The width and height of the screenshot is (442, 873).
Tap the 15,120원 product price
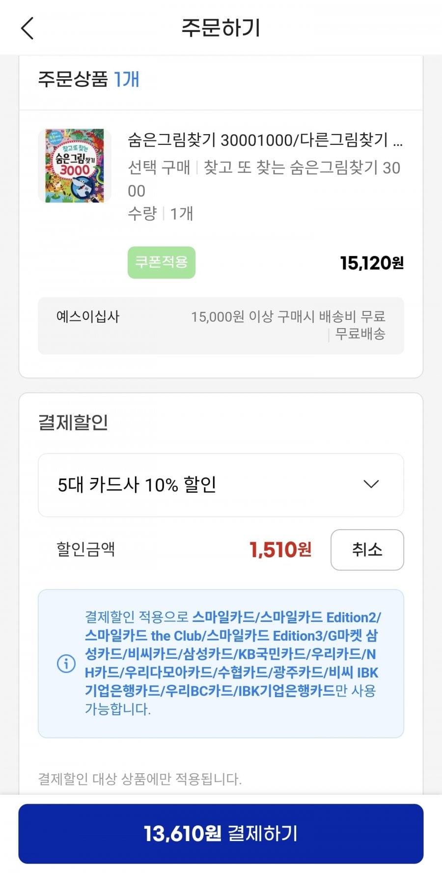[372, 263]
